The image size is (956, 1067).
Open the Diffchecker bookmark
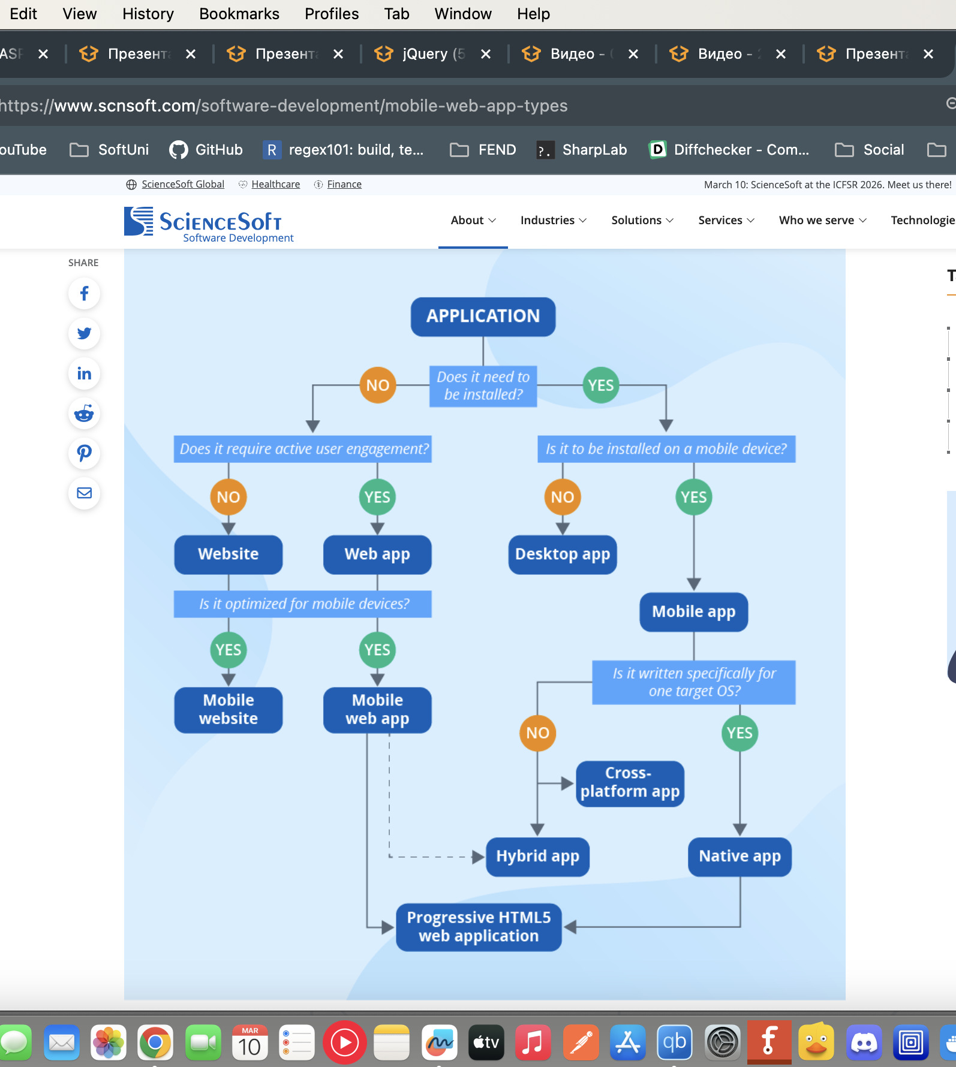(729, 150)
